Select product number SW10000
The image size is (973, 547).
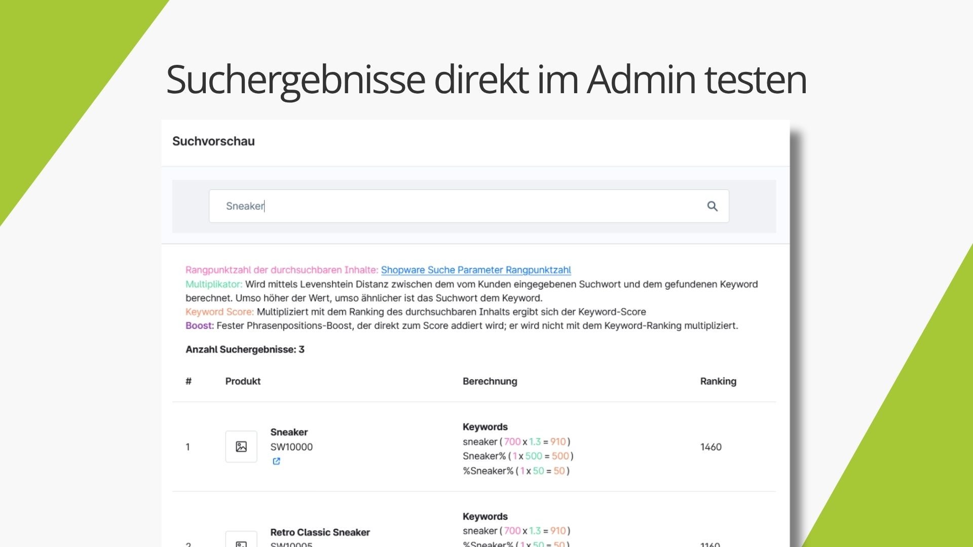click(x=291, y=447)
